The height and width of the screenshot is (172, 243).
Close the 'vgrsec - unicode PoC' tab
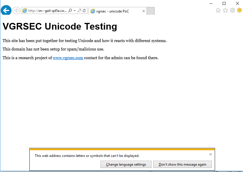143,11
